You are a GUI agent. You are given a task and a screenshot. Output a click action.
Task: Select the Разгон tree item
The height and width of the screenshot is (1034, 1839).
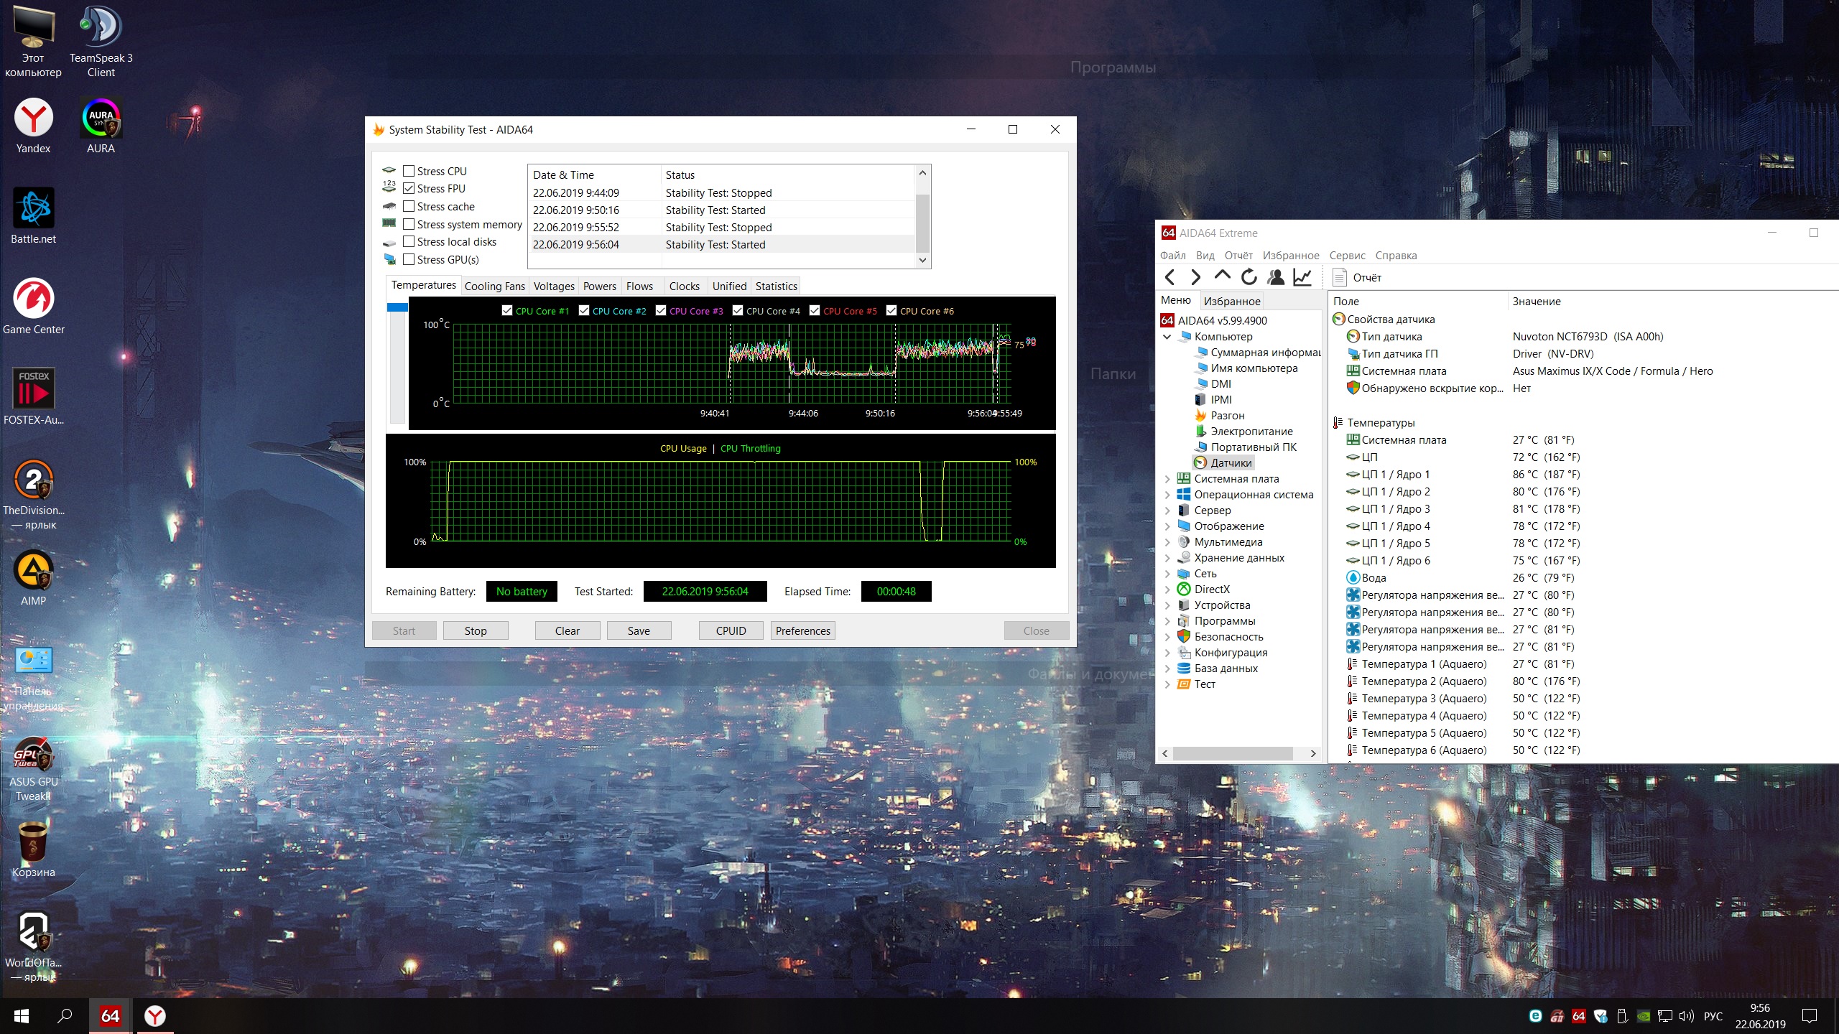tap(1227, 416)
